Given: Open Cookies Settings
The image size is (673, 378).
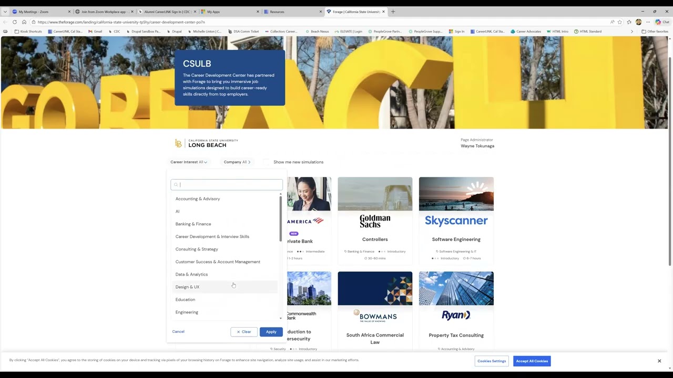Looking at the screenshot, I should pos(492,361).
